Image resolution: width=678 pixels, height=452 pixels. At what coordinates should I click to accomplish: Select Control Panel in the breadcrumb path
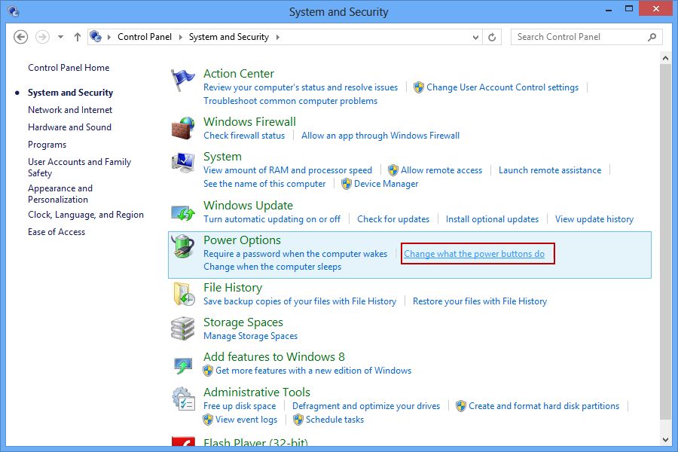pyautogui.click(x=145, y=37)
